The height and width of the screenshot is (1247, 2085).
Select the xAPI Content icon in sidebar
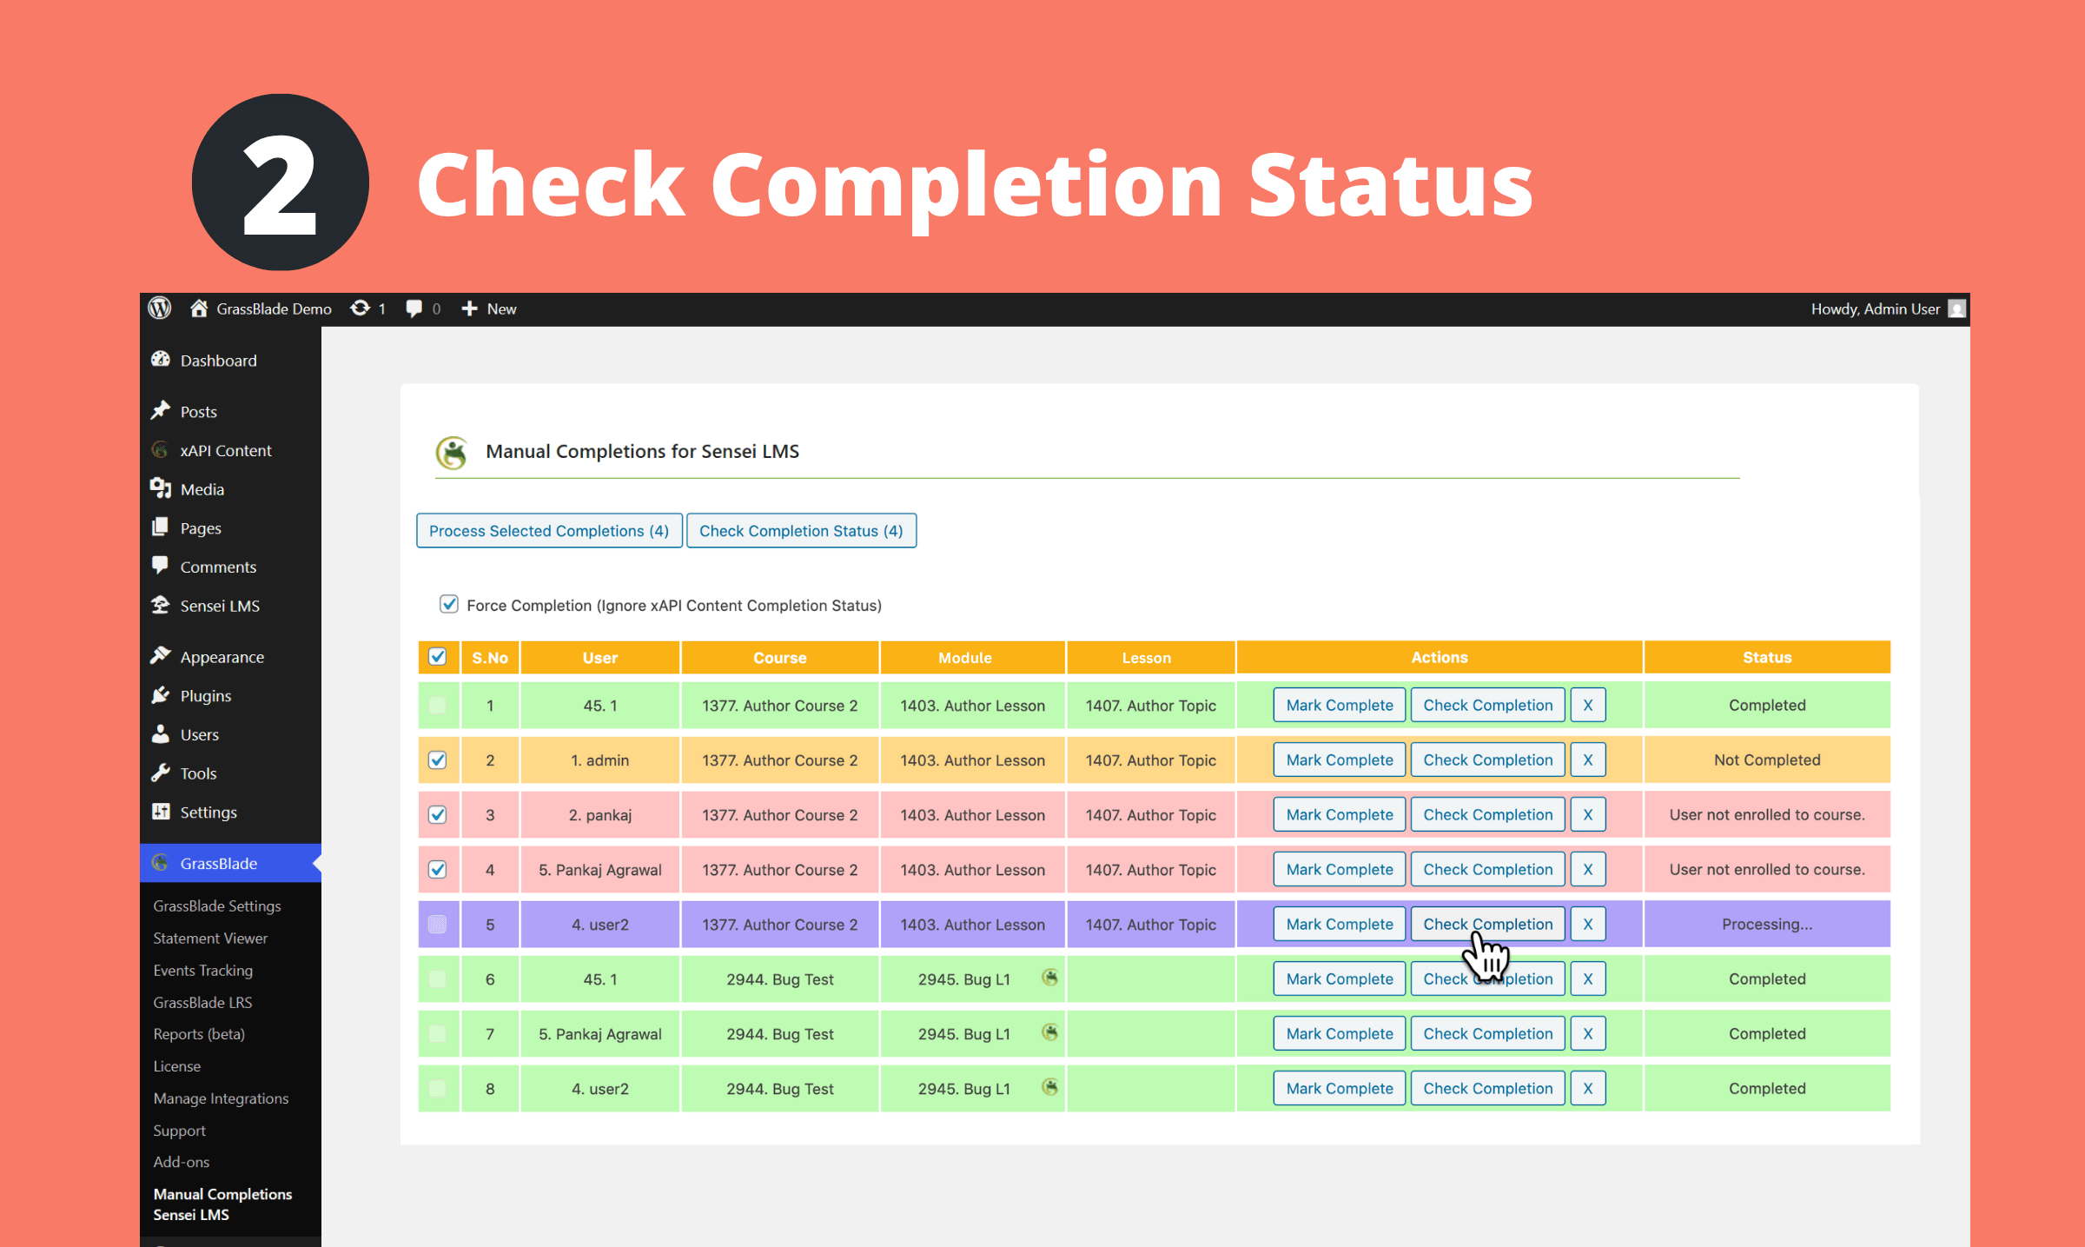pos(160,450)
